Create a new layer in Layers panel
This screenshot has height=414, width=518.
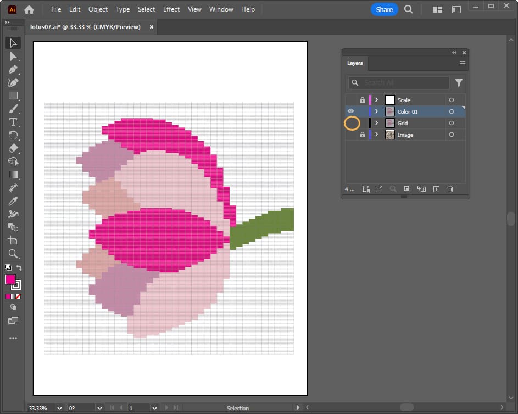436,189
